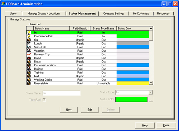Image resolution: width=179 pixels, height=131 pixels.
Task: Click the briefcase icon beside Golf
Action: [29, 76]
